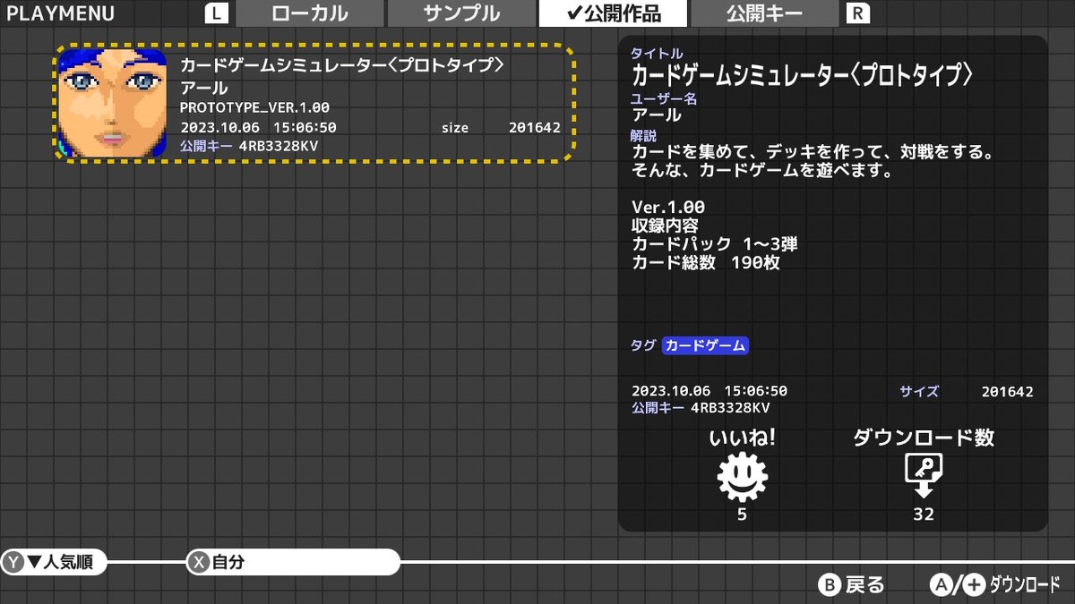Click the X button icon
Image resolution: width=1075 pixels, height=604 pixels.
point(198,562)
